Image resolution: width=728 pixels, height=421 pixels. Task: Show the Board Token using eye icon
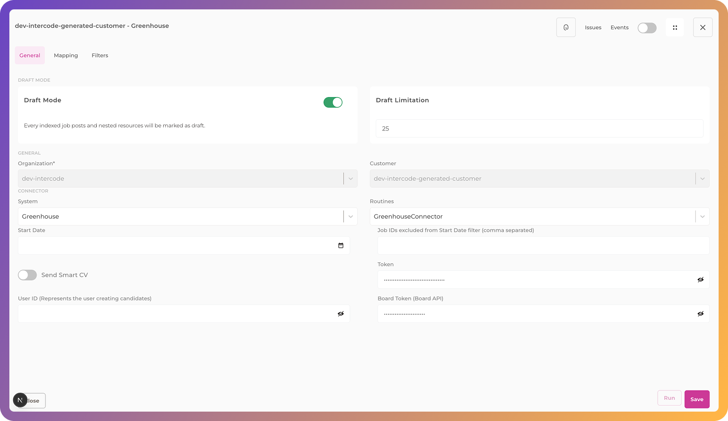(700, 314)
